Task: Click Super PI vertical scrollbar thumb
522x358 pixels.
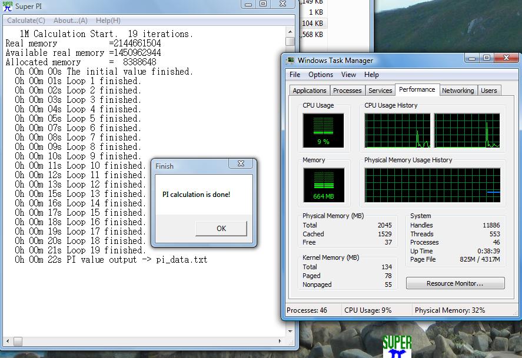Action: (x=290, y=41)
